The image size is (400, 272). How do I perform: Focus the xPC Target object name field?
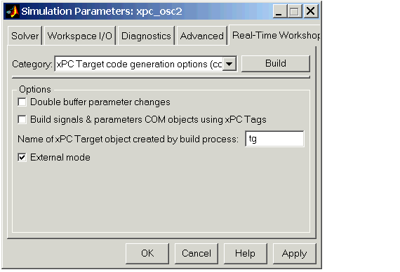pos(274,139)
